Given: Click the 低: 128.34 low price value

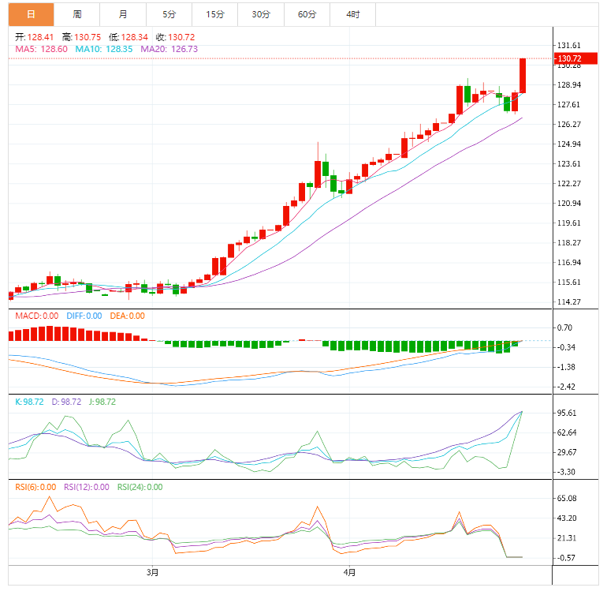Looking at the screenshot, I should point(128,37).
